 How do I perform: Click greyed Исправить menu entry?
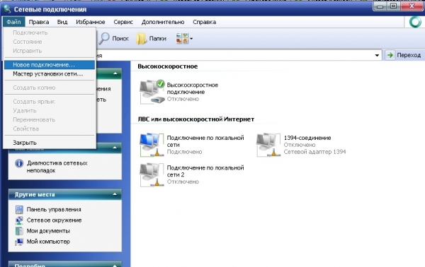(x=50, y=51)
